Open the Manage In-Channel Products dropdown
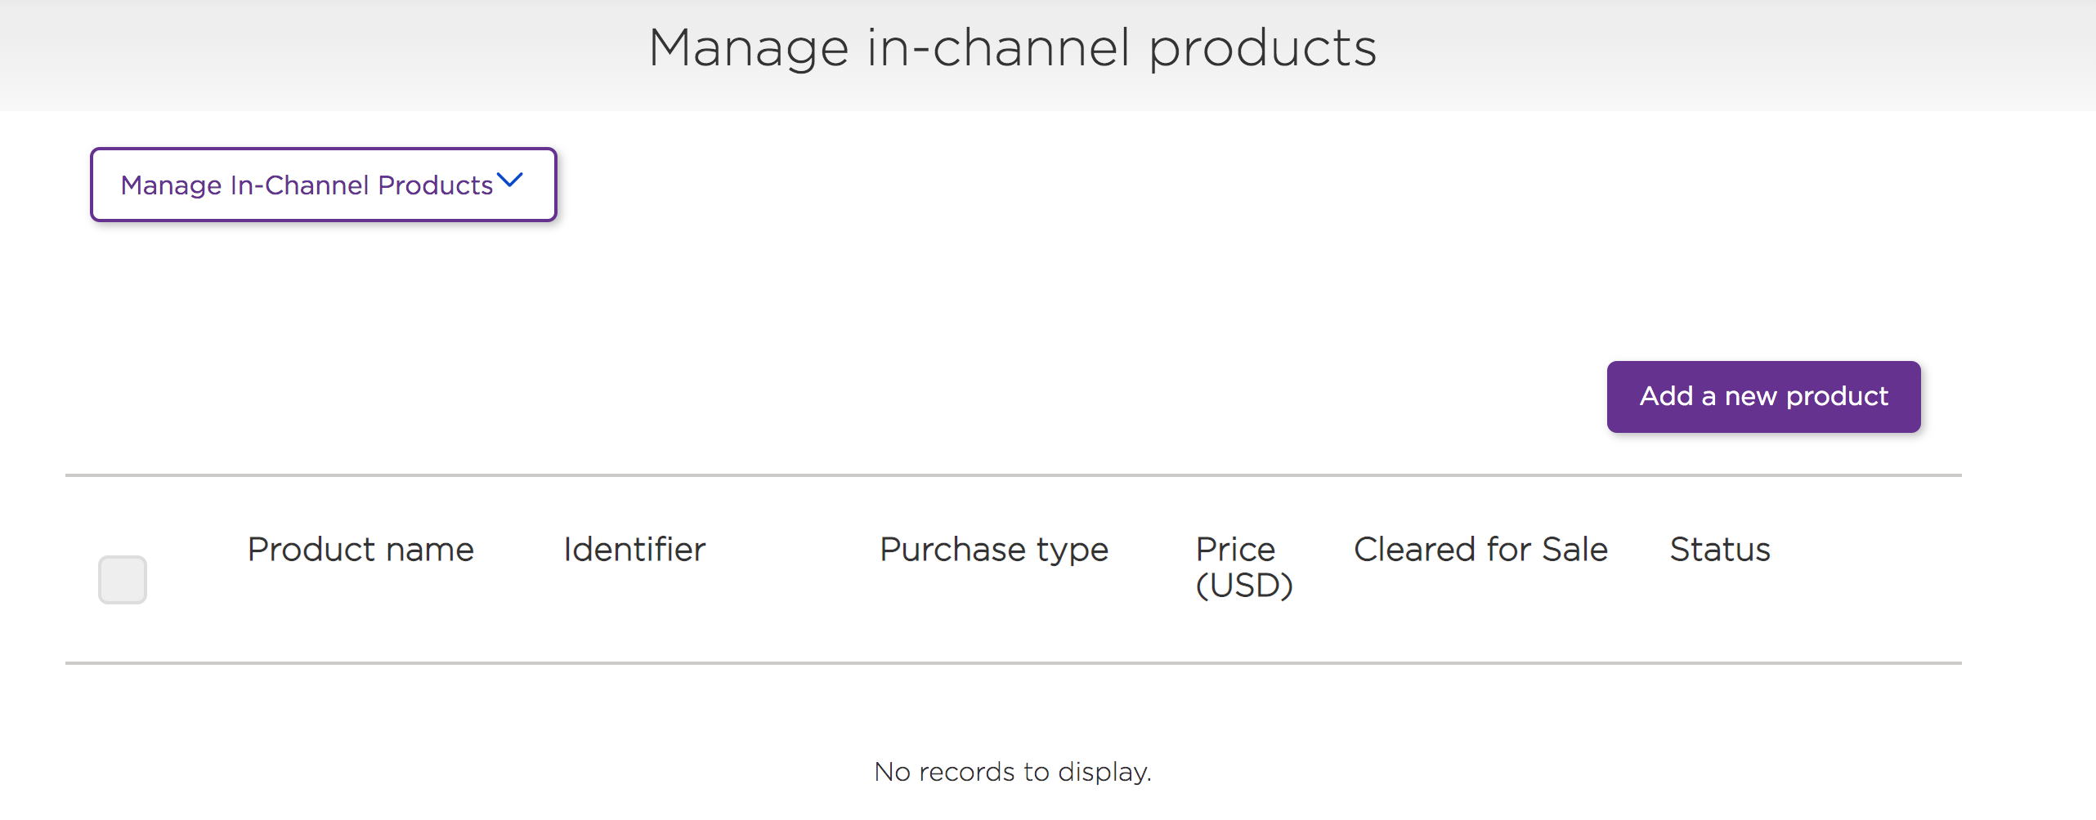The height and width of the screenshot is (820, 2096). (x=324, y=185)
